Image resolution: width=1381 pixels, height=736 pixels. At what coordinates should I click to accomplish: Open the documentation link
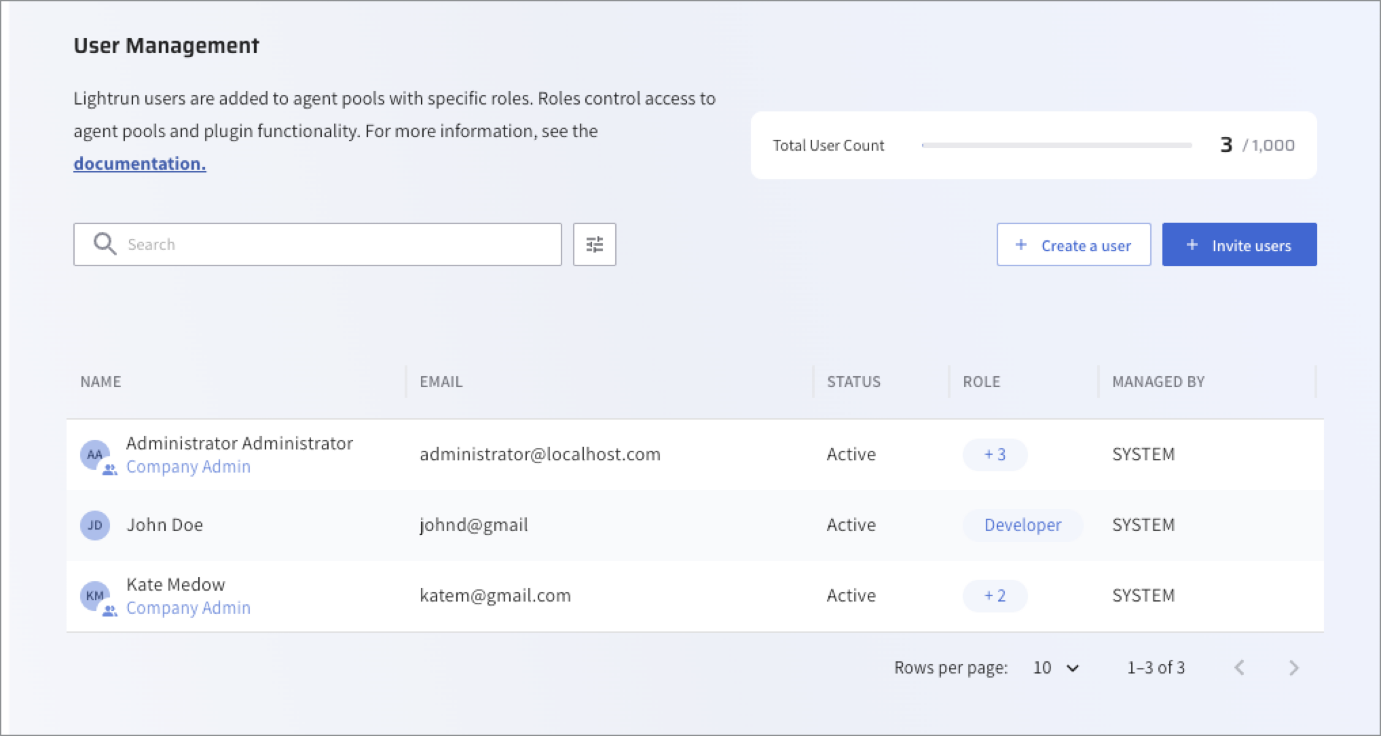point(140,164)
